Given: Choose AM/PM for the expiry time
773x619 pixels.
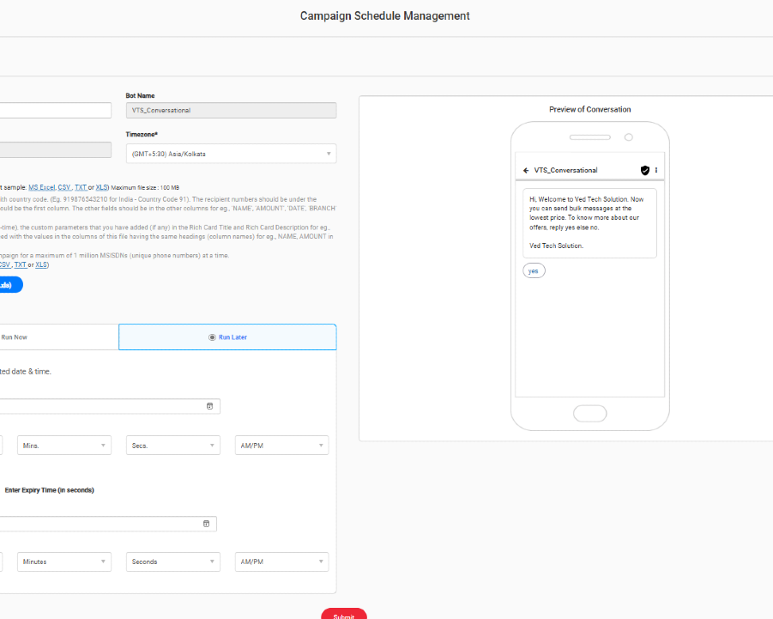Looking at the screenshot, I should (281, 561).
